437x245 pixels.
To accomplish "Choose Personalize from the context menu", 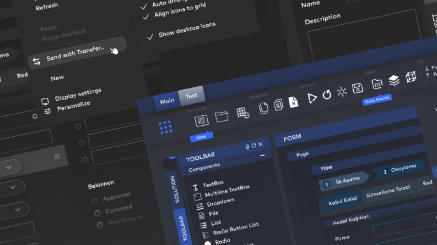I will [74, 106].
